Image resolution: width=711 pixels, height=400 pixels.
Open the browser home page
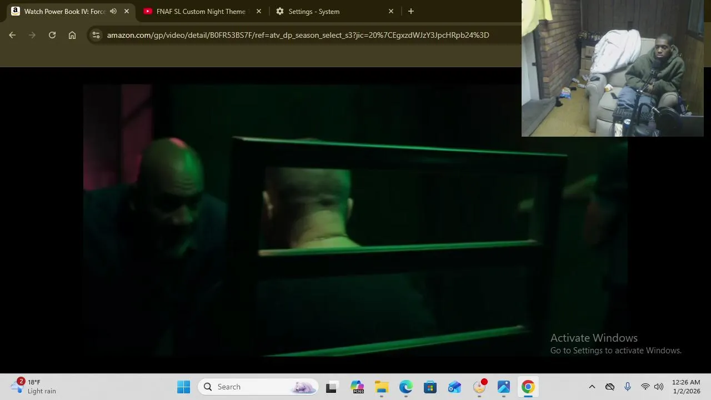[72, 35]
